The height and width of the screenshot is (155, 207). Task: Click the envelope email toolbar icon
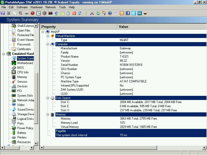click(x=116, y=13)
